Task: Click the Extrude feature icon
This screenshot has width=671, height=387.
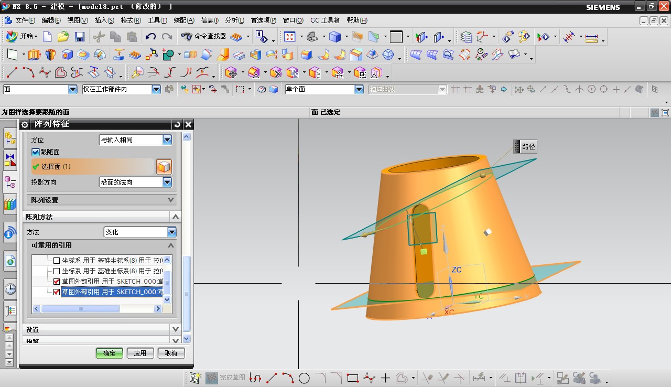Action: pos(34,55)
